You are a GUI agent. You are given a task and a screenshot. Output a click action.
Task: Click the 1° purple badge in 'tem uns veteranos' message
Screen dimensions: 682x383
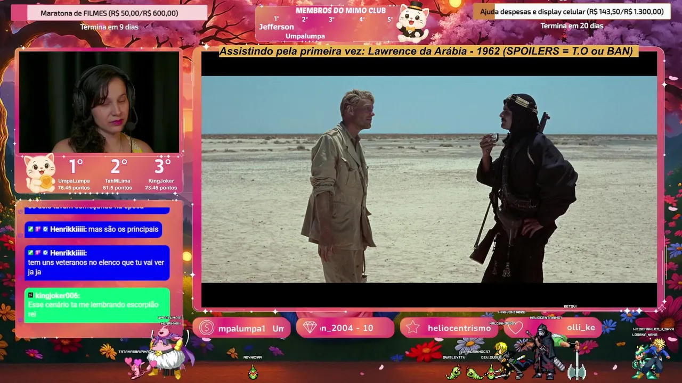point(38,253)
